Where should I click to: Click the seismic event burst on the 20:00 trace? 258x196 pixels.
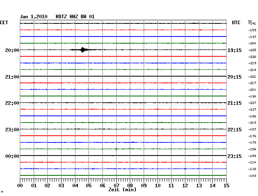point(83,50)
